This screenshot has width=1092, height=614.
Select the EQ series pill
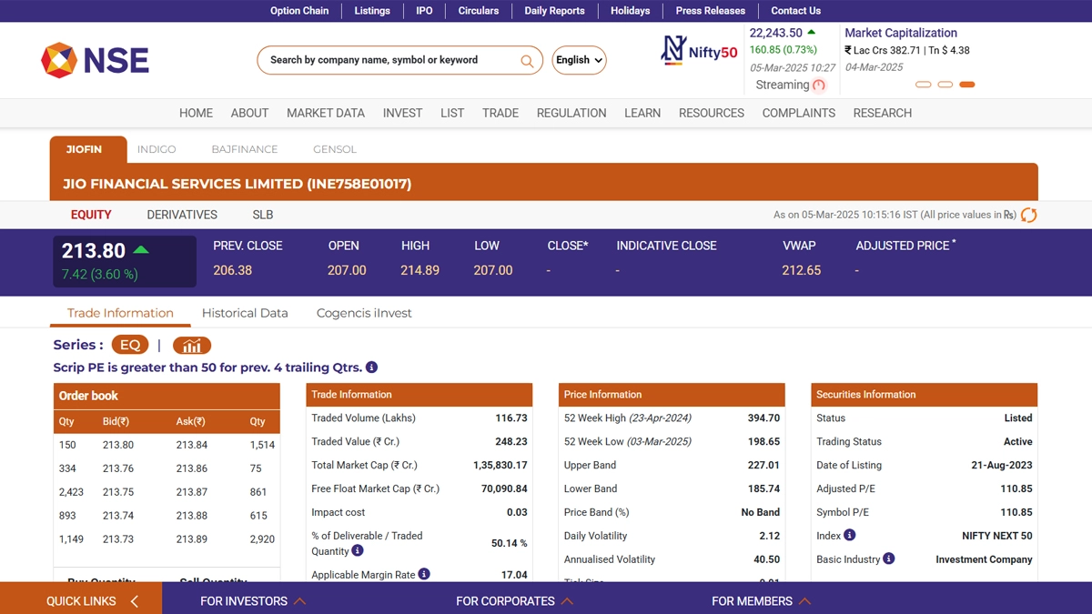click(x=130, y=346)
